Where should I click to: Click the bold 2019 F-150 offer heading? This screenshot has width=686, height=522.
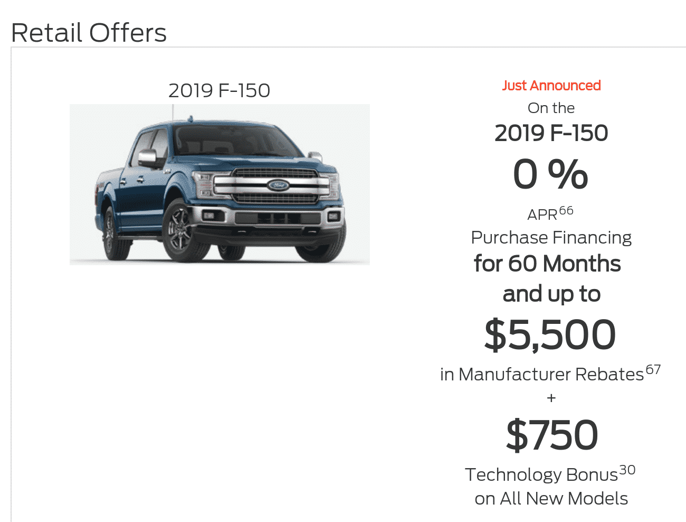point(551,133)
